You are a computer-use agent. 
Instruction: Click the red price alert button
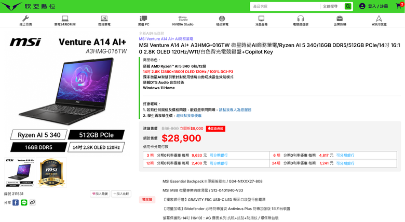point(215,129)
